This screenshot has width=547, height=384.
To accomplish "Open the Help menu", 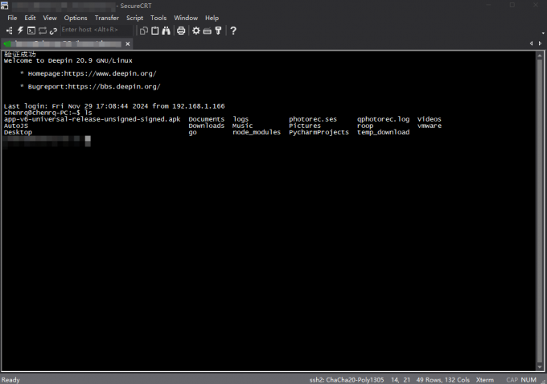I will point(212,18).
